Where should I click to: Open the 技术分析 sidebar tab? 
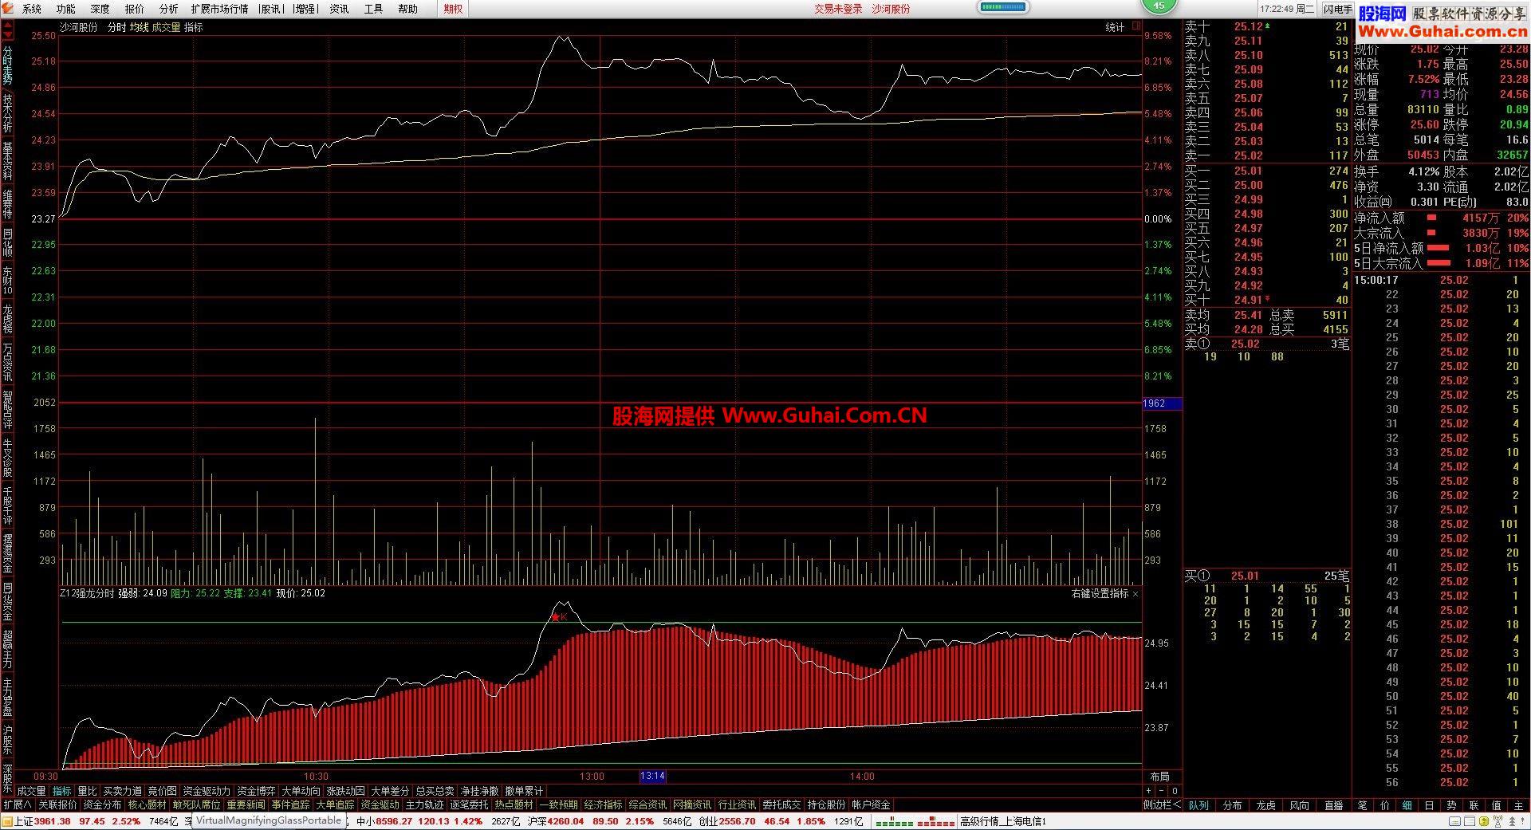pos(7,113)
